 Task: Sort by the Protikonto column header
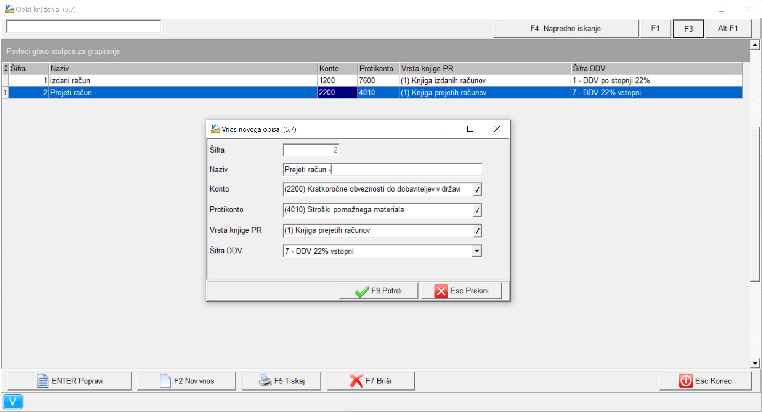[379, 68]
